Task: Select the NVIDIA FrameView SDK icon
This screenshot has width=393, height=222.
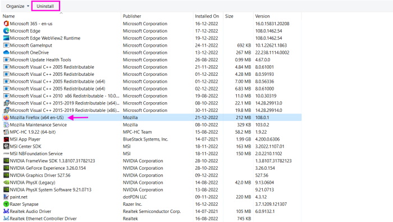Action: click(6, 161)
